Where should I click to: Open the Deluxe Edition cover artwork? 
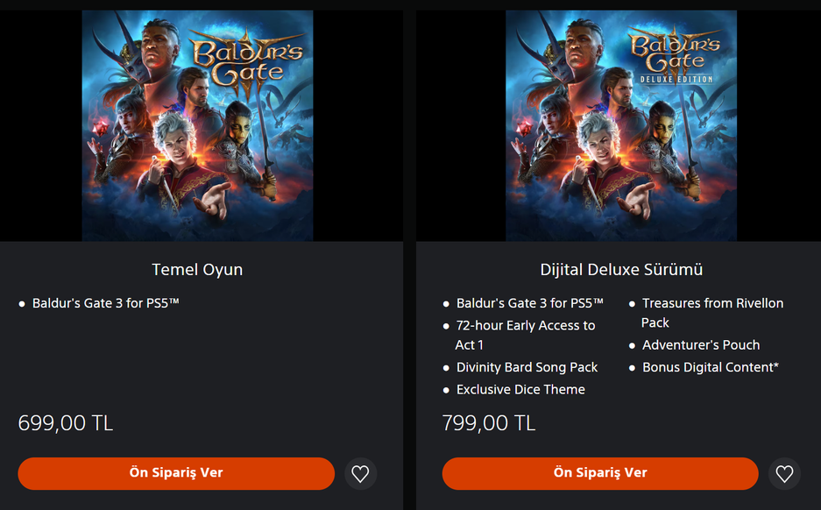point(621,125)
